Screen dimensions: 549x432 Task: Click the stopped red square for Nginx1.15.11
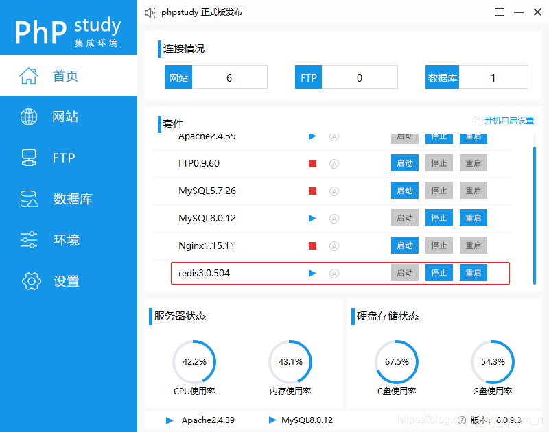[313, 246]
